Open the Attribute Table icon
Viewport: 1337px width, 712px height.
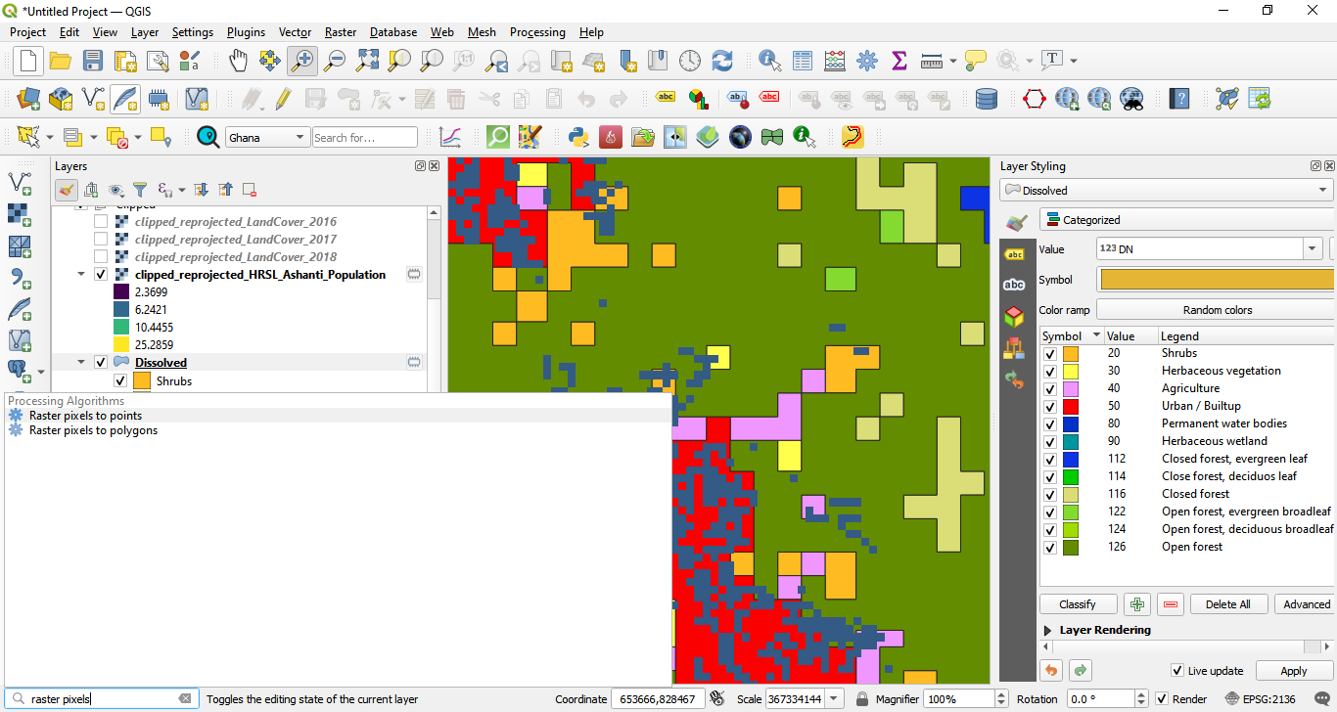click(x=803, y=61)
